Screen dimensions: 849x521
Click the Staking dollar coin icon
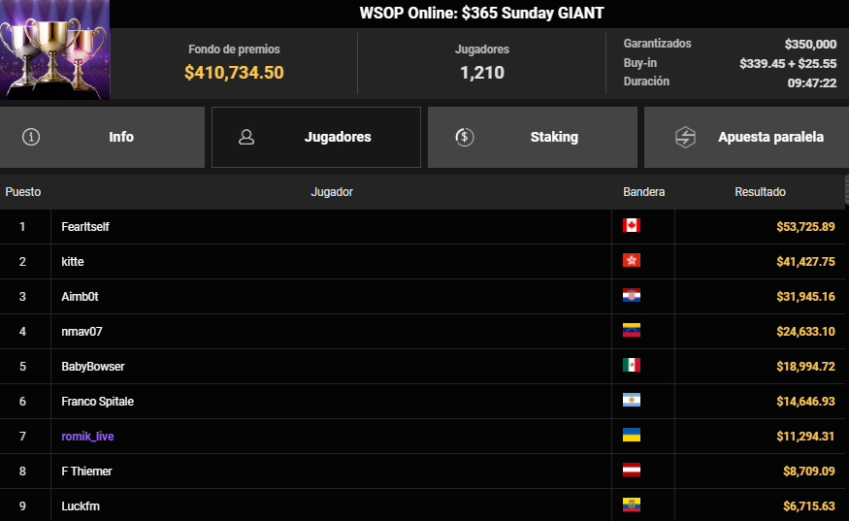click(x=464, y=137)
